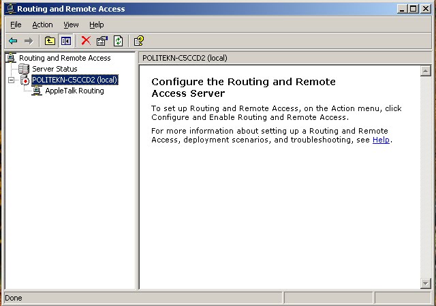Open the Help menu
436x306 pixels.
pos(97,25)
